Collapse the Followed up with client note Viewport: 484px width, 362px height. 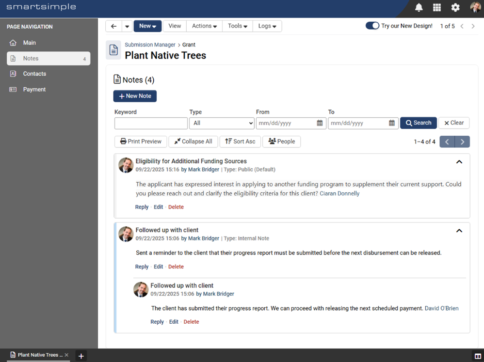click(459, 231)
